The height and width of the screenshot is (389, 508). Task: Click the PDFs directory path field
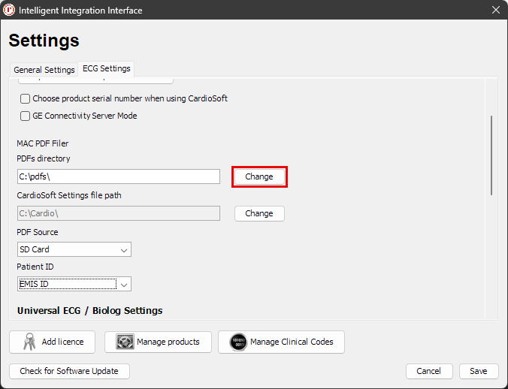(119, 176)
